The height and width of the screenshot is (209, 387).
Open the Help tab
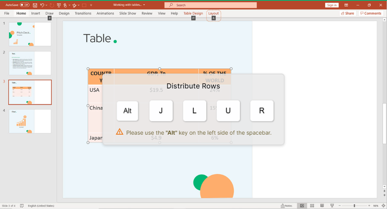coord(174,13)
